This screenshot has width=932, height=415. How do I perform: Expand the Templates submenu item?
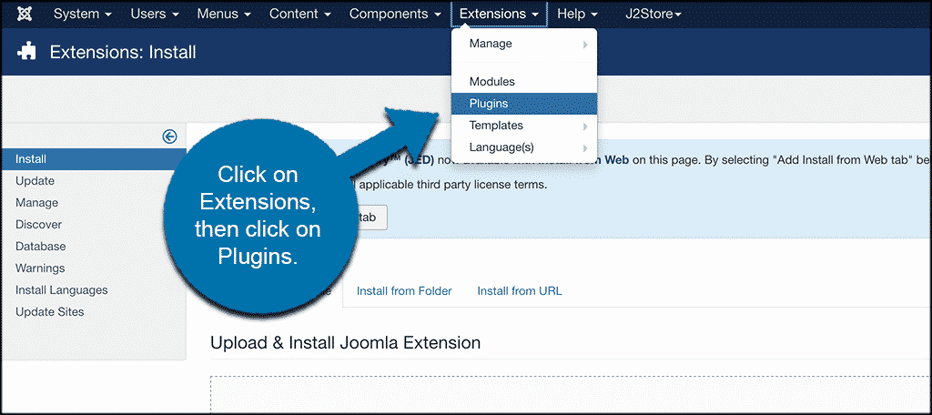click(x=524, y=126)
